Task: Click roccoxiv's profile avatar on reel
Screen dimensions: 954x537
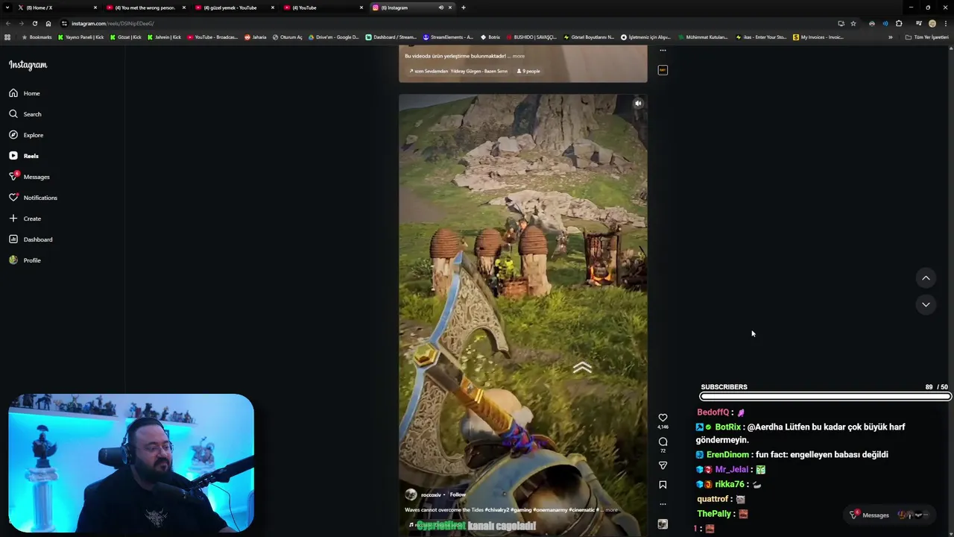Action: [x=411, y=494]
